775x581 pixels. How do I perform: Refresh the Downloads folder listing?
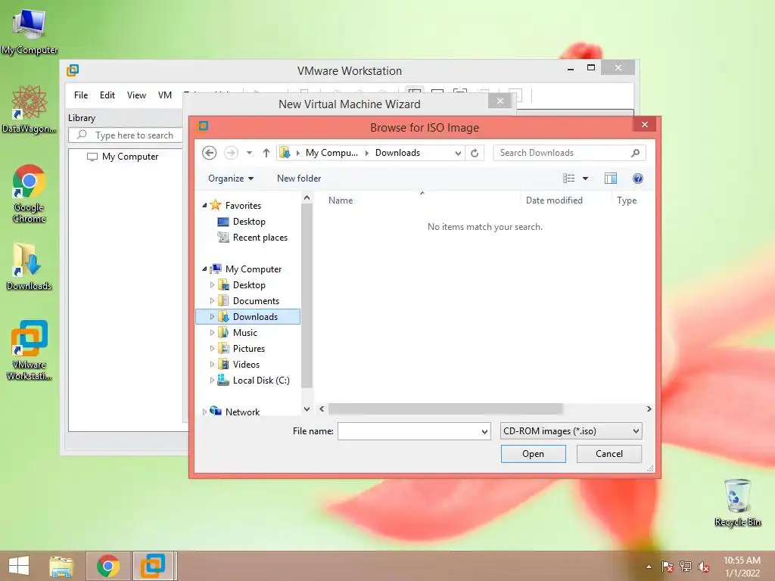475,153
